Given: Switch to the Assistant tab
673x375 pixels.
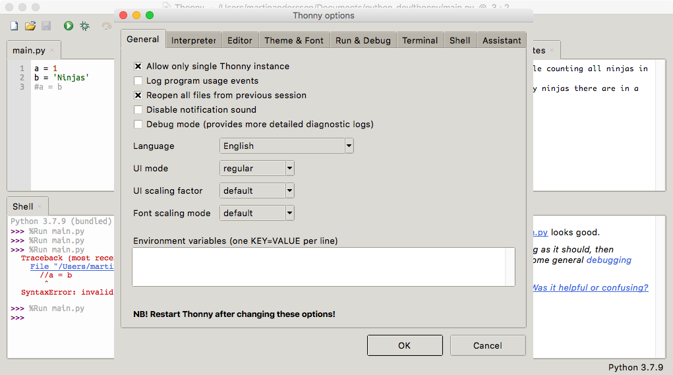Looking at the screenshot, I should coord(502,40).
